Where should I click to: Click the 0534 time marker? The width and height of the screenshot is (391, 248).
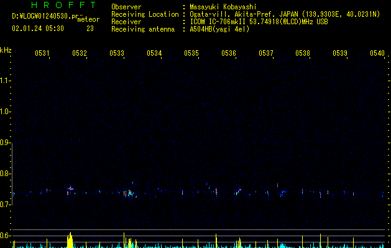pyautogui.click(x=154, y=53)
